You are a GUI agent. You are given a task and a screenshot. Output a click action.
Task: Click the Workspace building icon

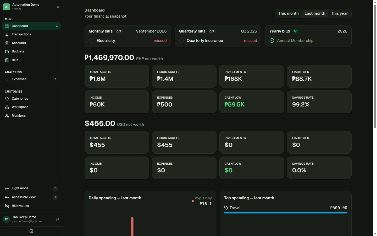click(7, 107)
